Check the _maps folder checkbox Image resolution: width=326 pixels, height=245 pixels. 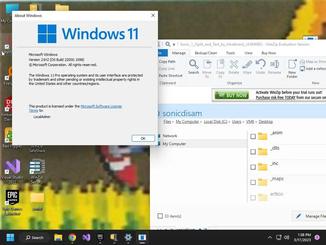pyautogui.click(x=253, y=182)
